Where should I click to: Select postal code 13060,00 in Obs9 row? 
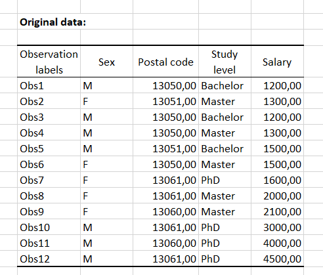[x=165, y=211]
